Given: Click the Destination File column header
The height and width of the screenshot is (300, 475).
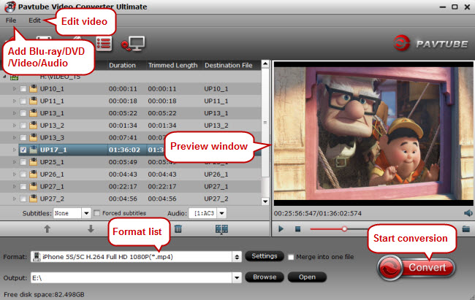Looking at the screenshot, I should 229,66.
